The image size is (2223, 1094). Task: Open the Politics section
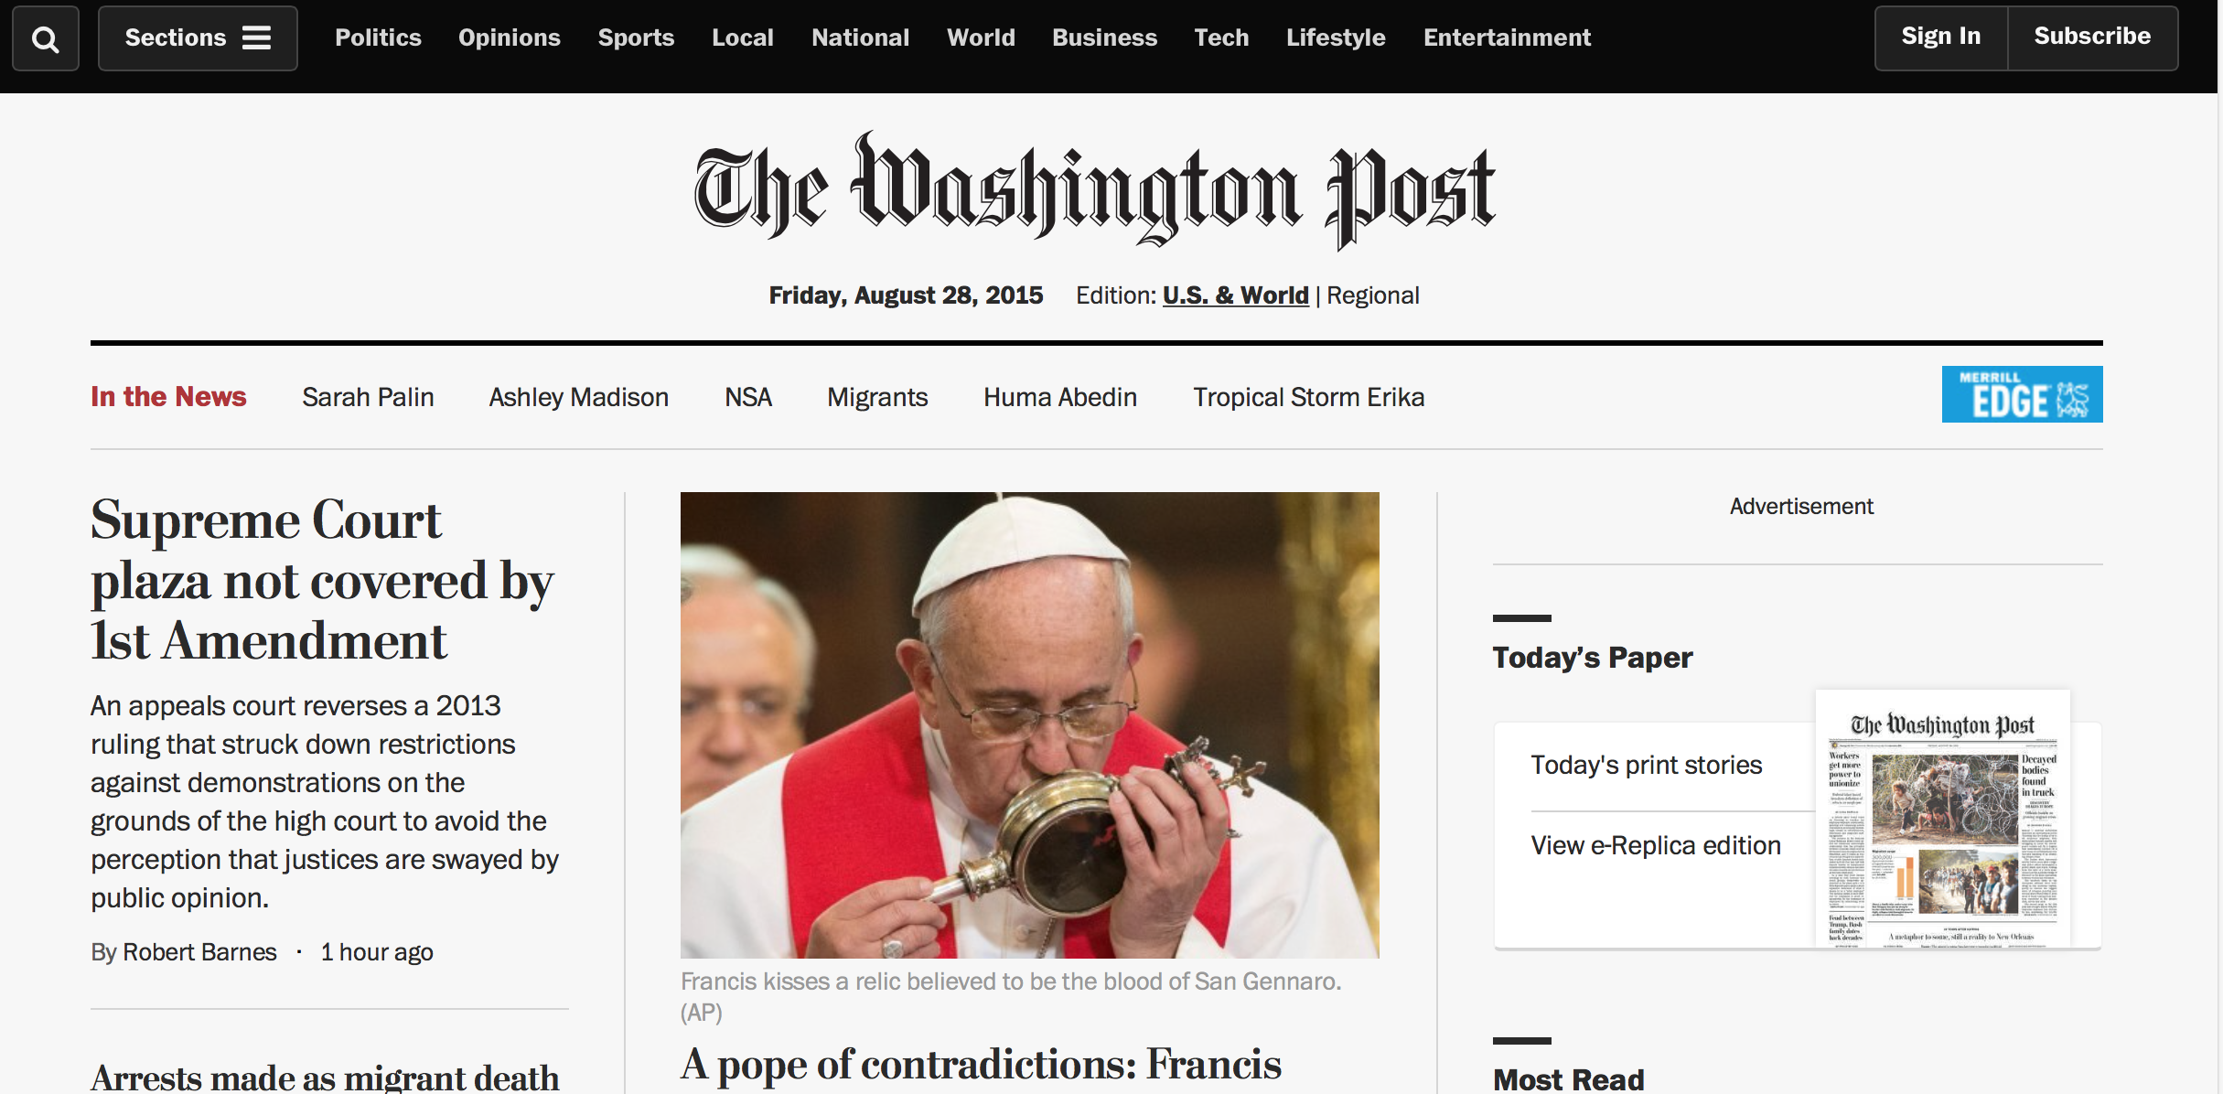pos(378,38)
